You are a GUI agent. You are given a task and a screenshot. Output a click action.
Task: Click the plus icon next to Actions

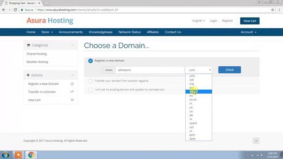(x=28, y=75)
